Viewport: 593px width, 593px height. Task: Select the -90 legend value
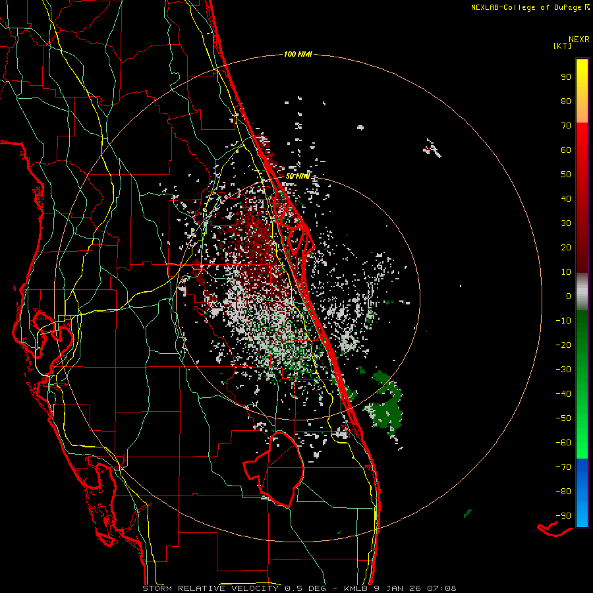563,516
